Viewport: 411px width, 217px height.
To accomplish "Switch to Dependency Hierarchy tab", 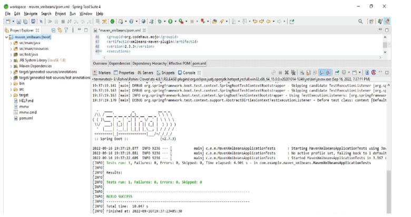I will coord(150,63).
